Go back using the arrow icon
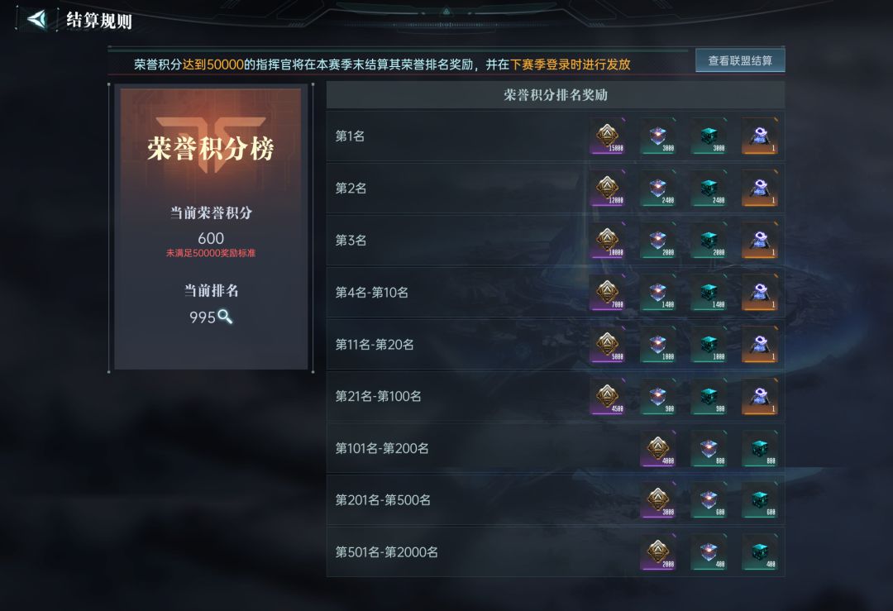The image size is (893, 611). pyautogui.click(x=37, y=19)
